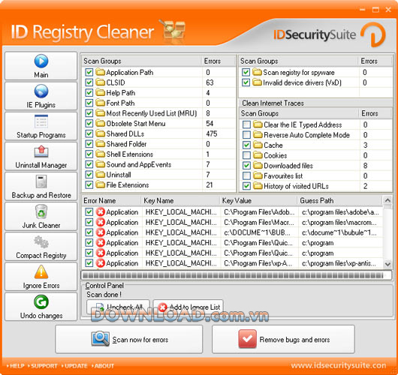
Task: Click the CLSID folder icon
Action: (x=101, y=82)
